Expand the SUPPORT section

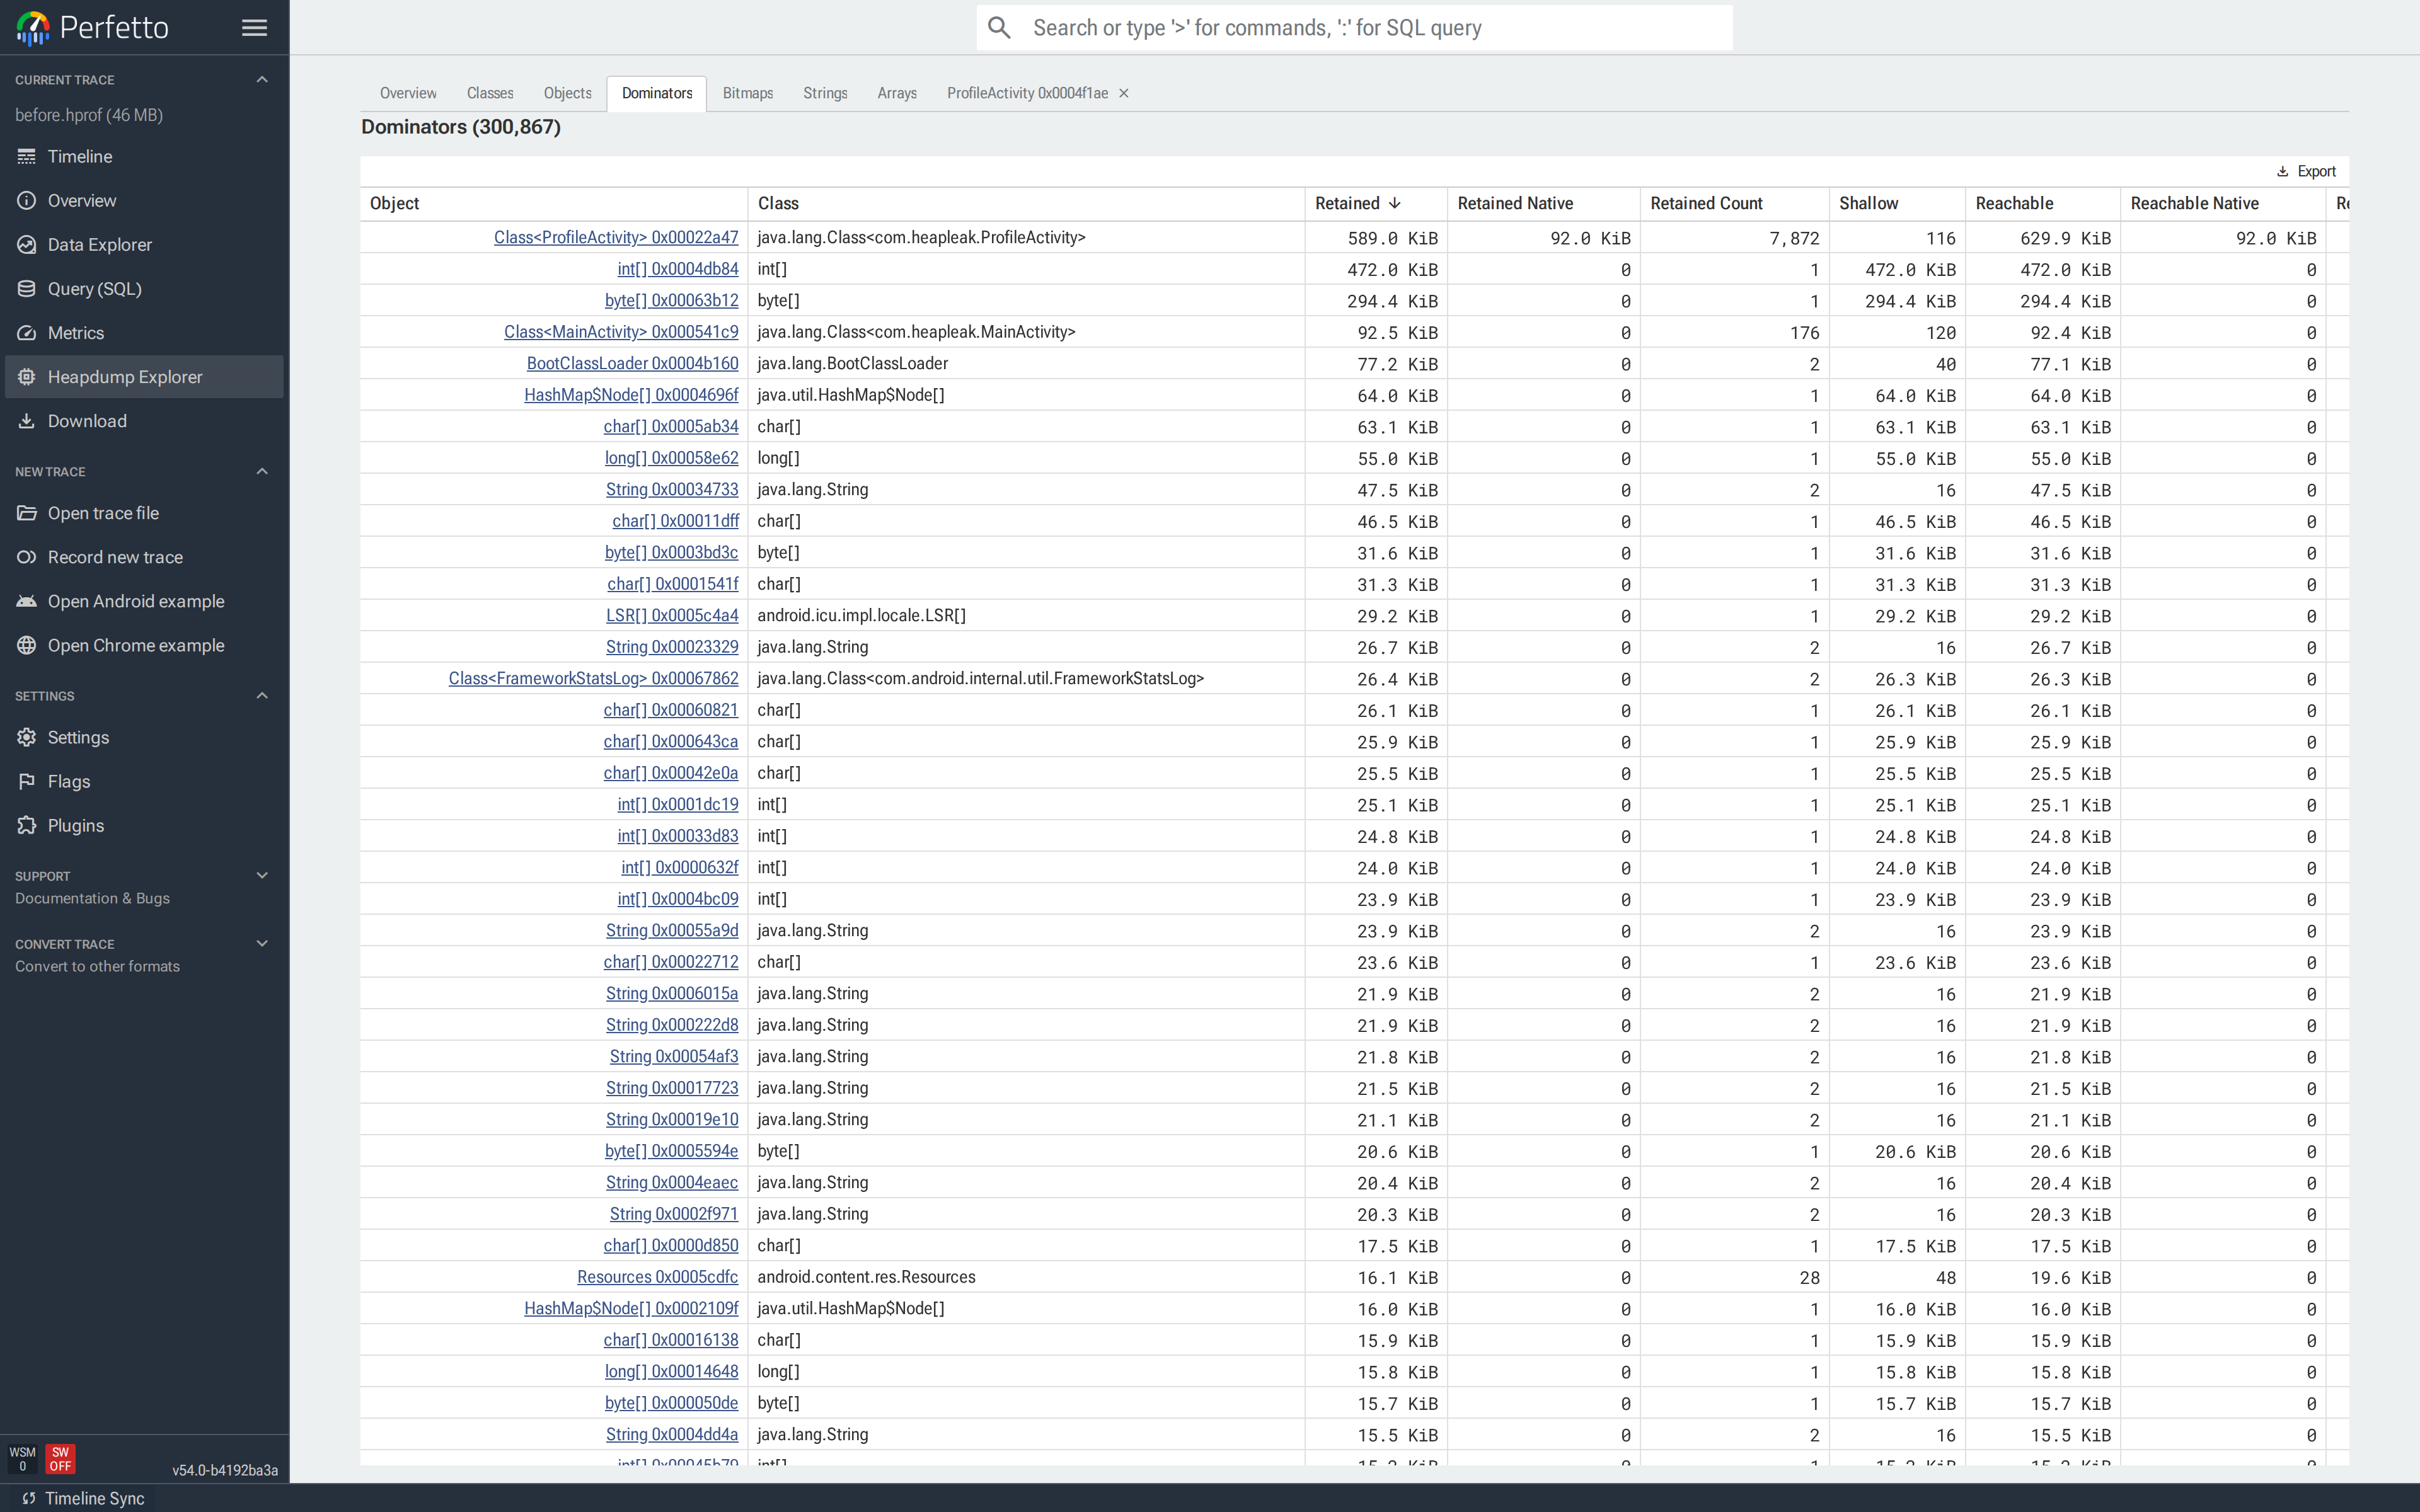(261, 875)
